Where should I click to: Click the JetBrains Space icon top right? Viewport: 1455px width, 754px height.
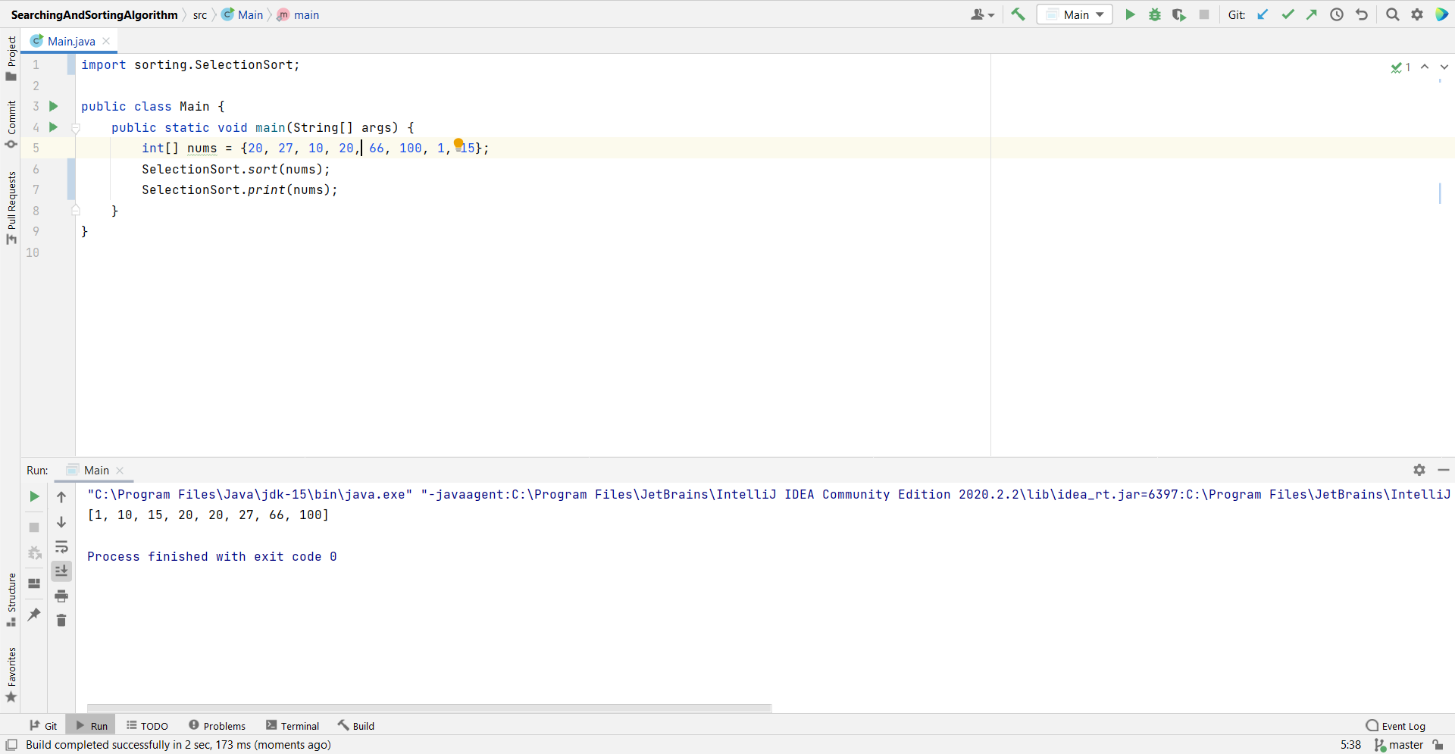(x=1442, y=14)
